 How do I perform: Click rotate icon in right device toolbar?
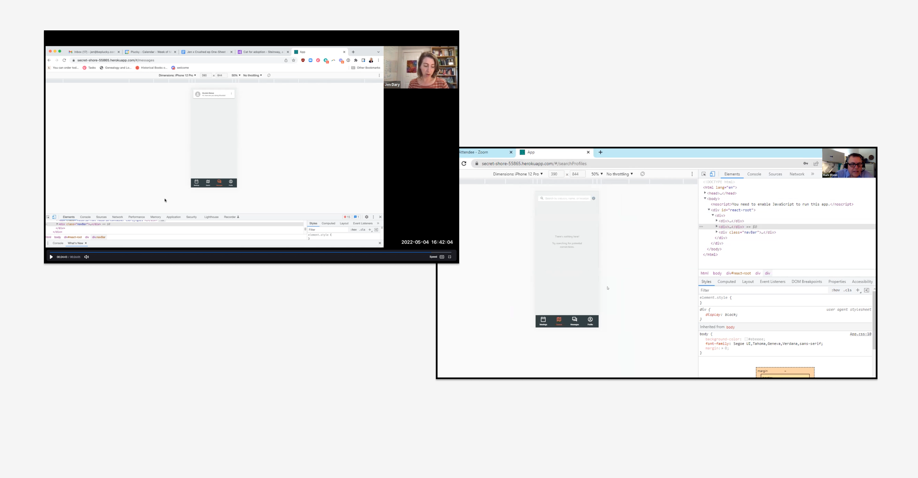[x=643, y=174]
